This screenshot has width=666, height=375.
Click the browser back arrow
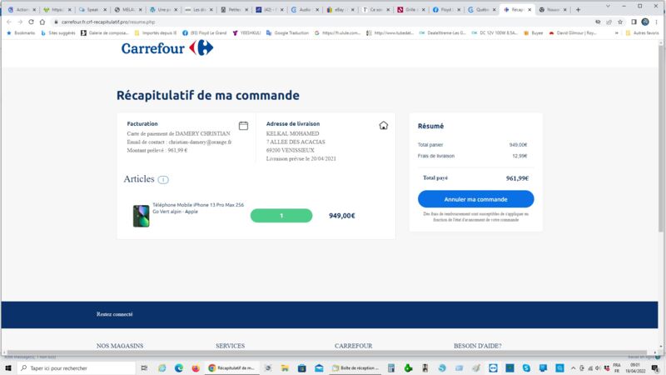[9, 22]
